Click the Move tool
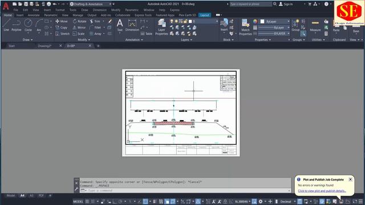 pos(62,22)
